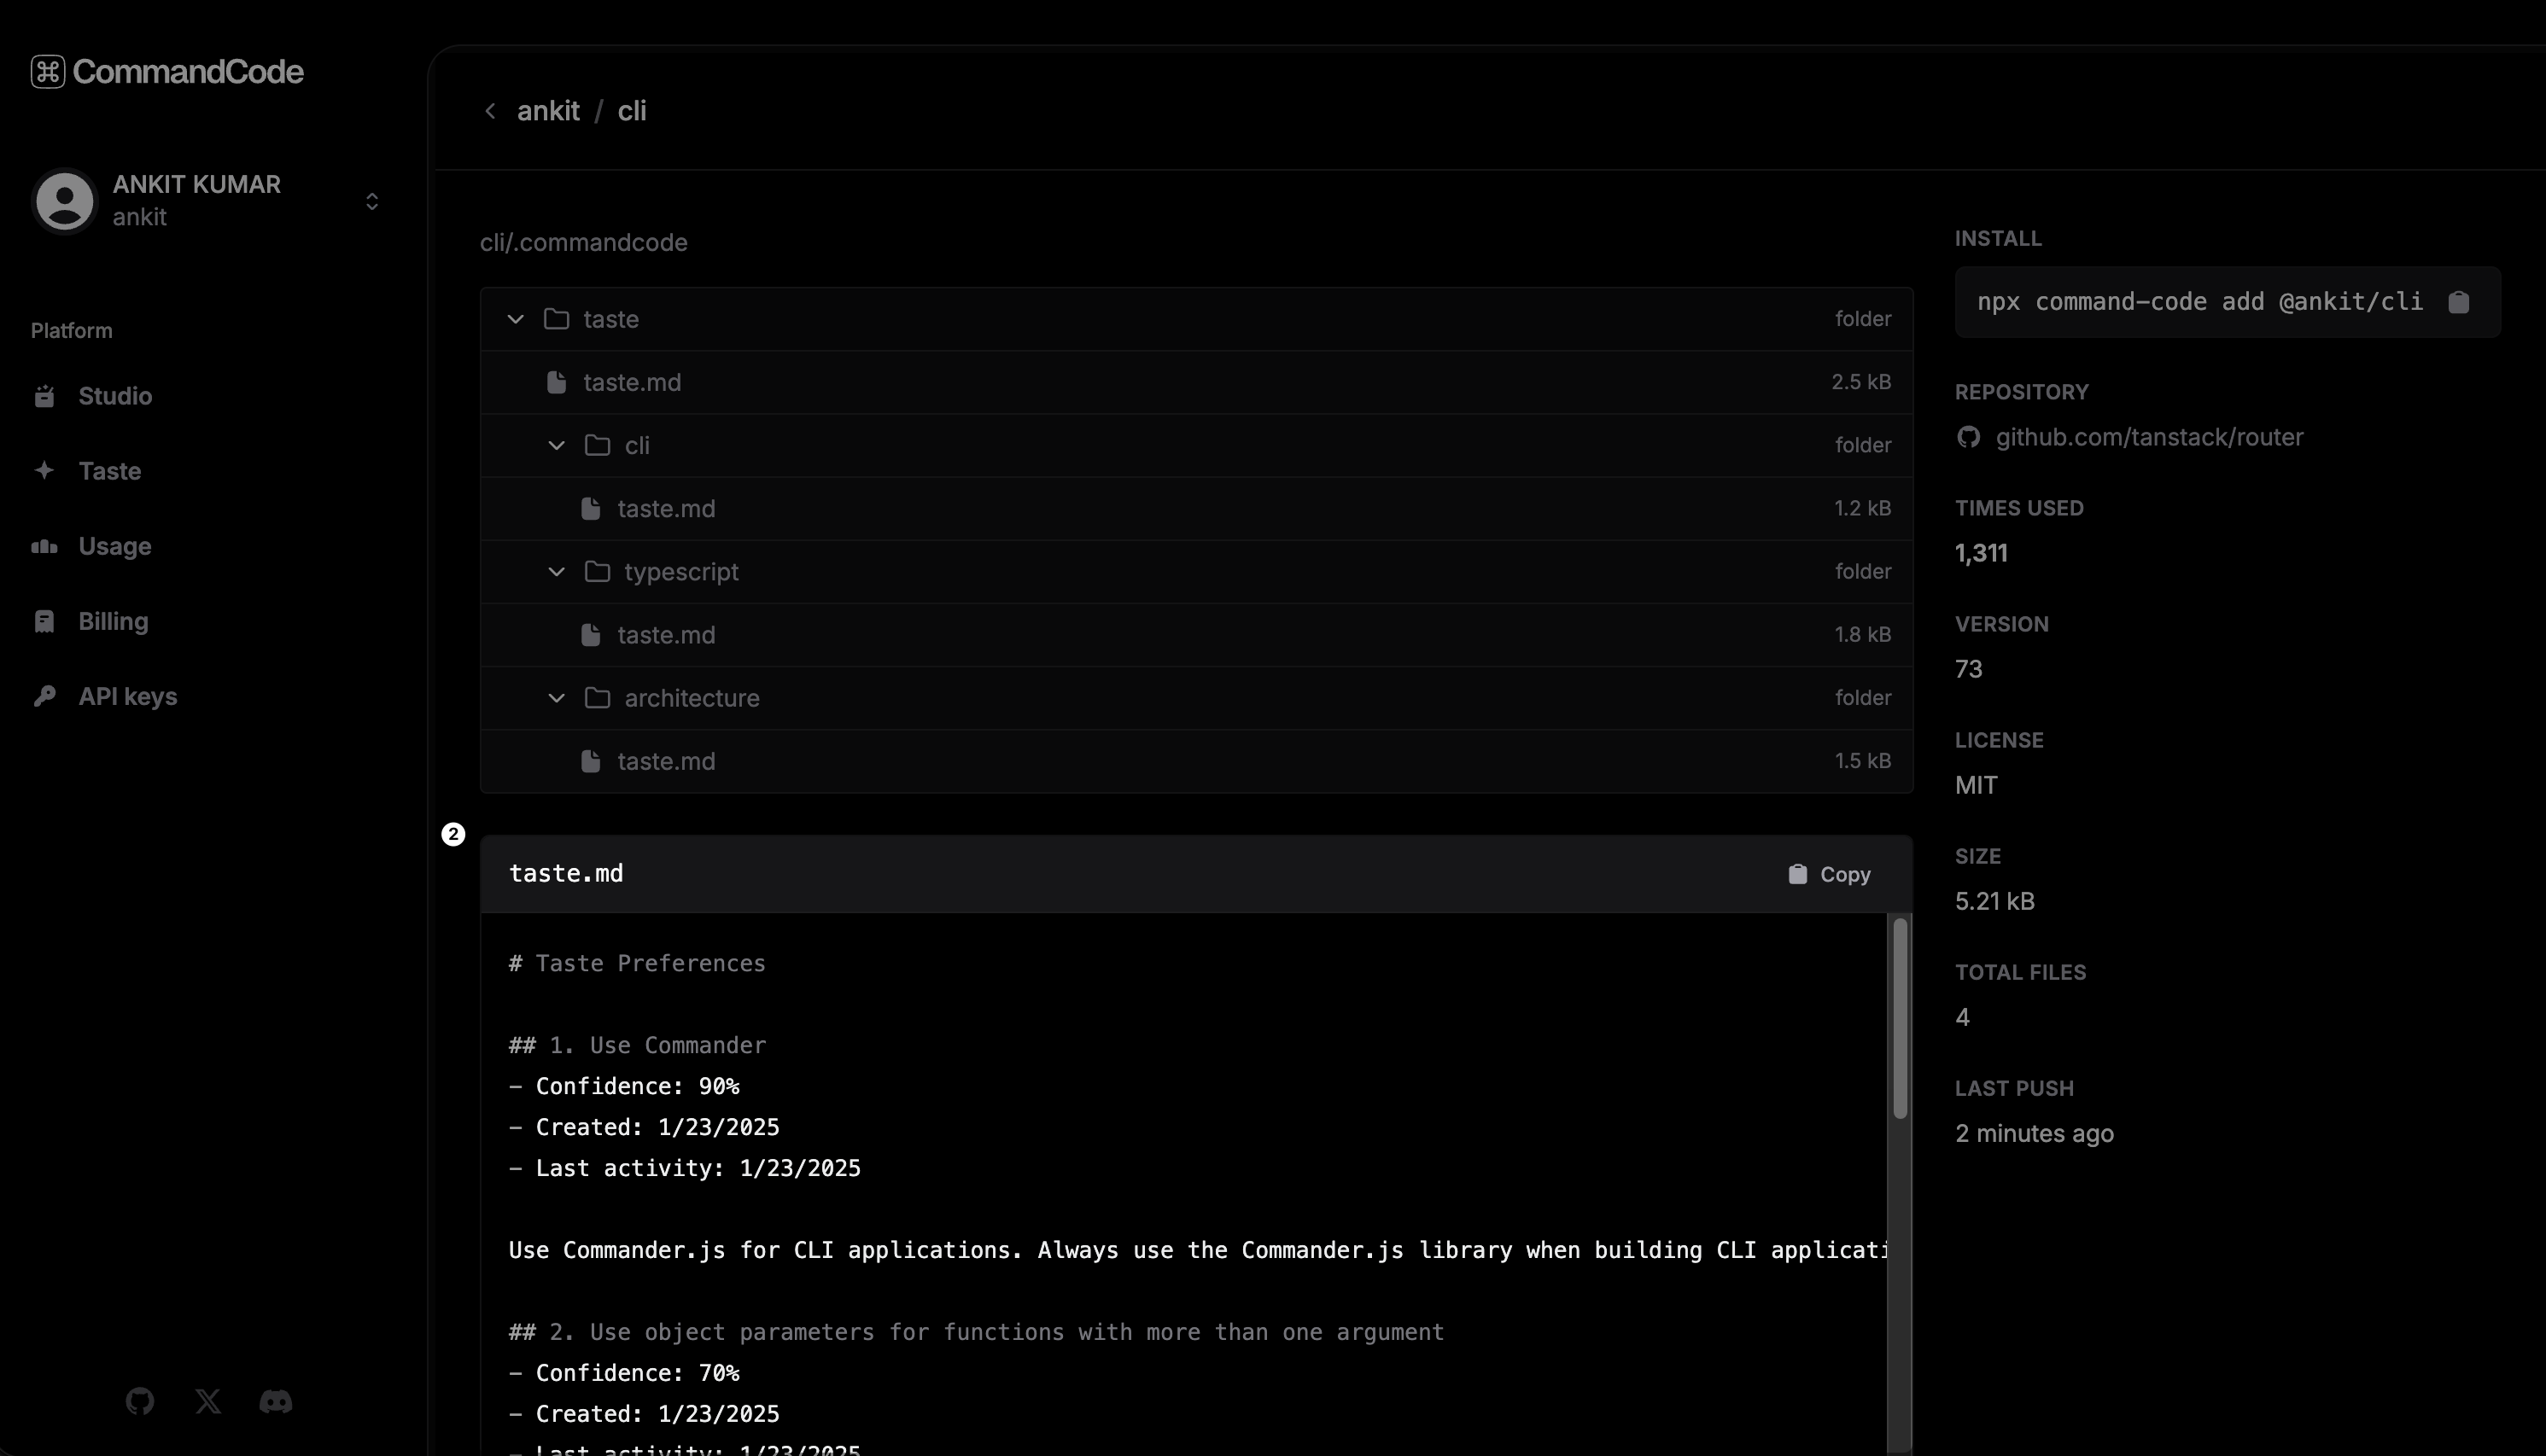Collapse the typescript folder
The image size is (2546, 1456).
point(556,572)
